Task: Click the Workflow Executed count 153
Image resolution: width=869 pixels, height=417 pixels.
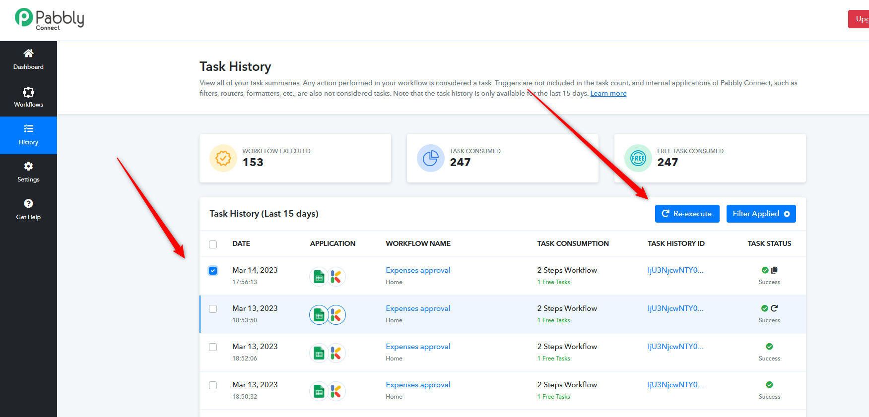Action: tap(253, 162)
